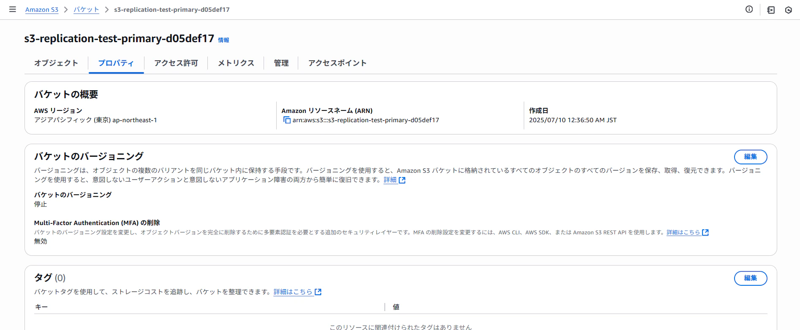The width and height of the screenshot is (800, 330).
Task: Click the 情報 link beside bucket title
Action: click(223, 40)
